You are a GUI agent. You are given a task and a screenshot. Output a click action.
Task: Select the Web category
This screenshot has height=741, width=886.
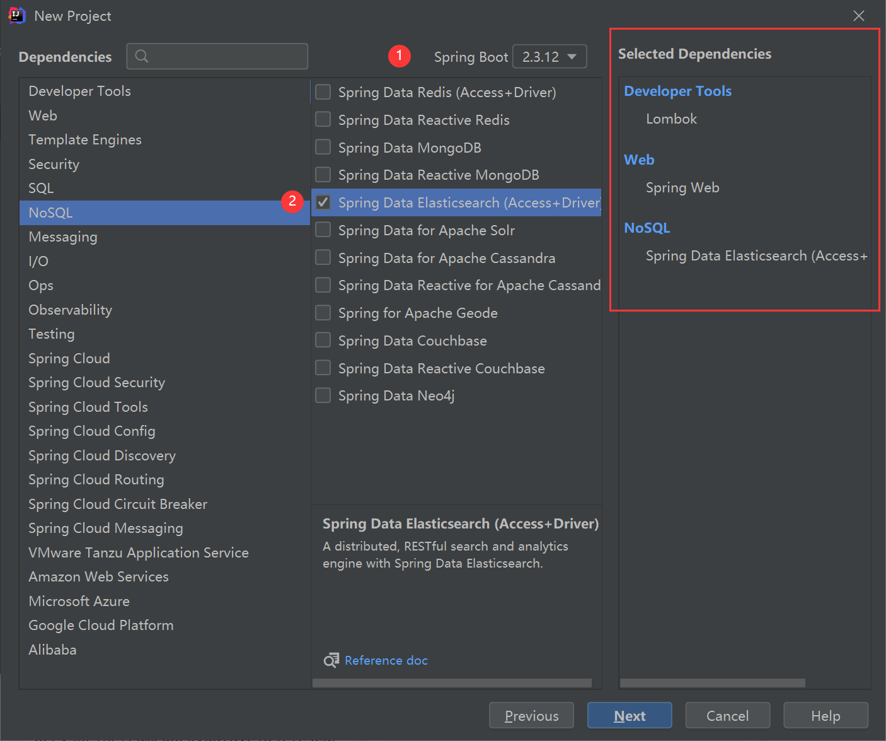164,115
